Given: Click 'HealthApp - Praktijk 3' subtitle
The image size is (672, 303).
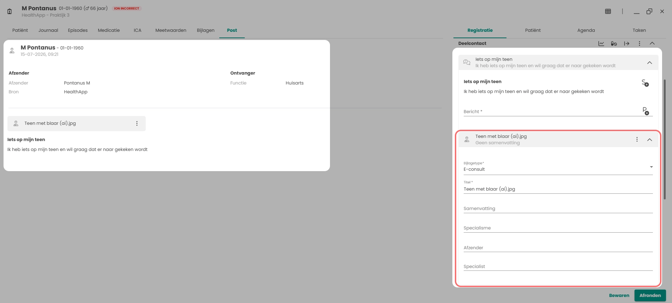Looking at the screenshot, I should click(46, 15).
